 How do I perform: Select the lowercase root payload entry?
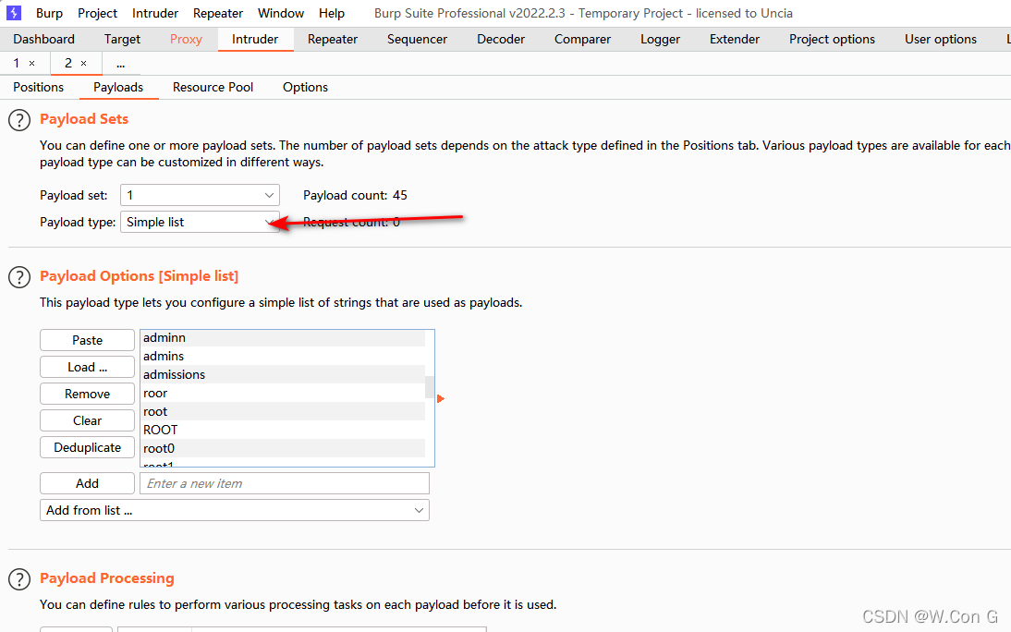283,411
